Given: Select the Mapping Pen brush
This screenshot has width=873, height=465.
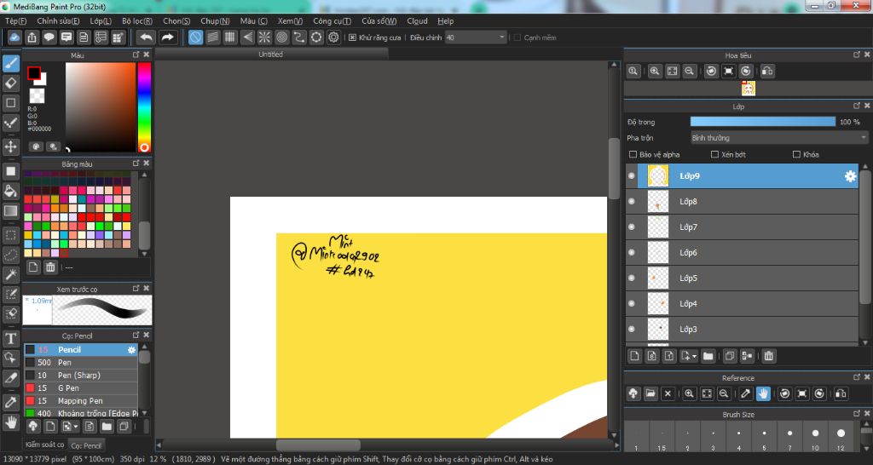Looking at the screenshot, I should [x=81, y=401].
